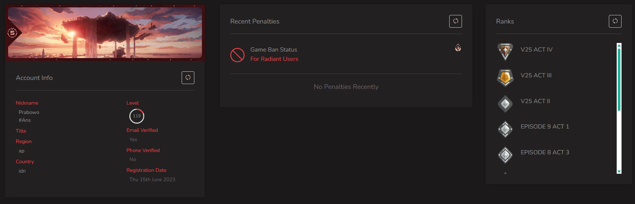Click the No Penalties Recently message
The width and height of the screenshot is (635, 204).
[x=346, y=87]
